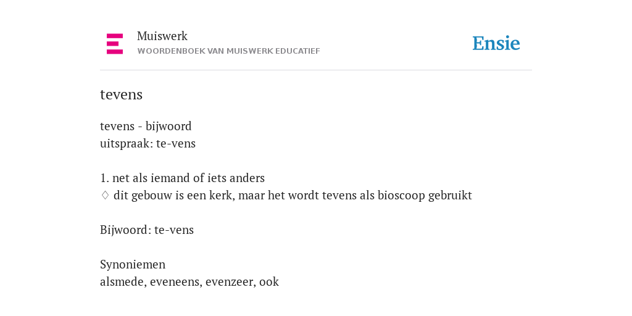The height and width of the screenshot is (316, 632).
Task: Click the Muiswerk title text
Action: click(x=162, y=36)
